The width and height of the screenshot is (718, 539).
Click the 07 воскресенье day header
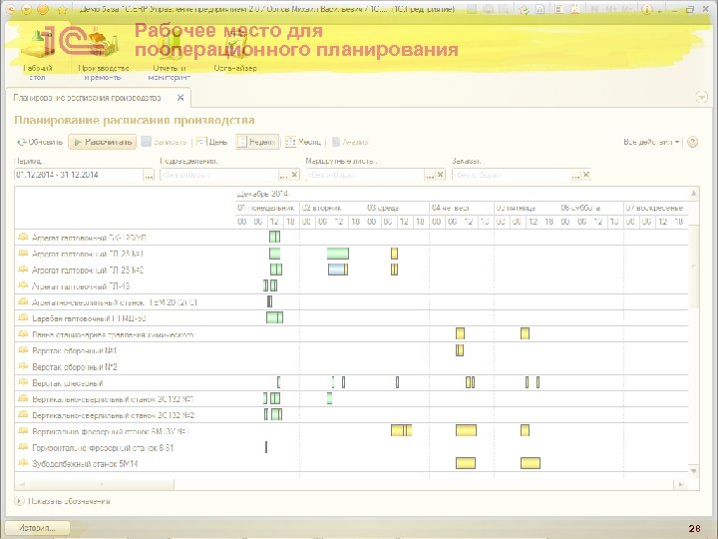655,208
